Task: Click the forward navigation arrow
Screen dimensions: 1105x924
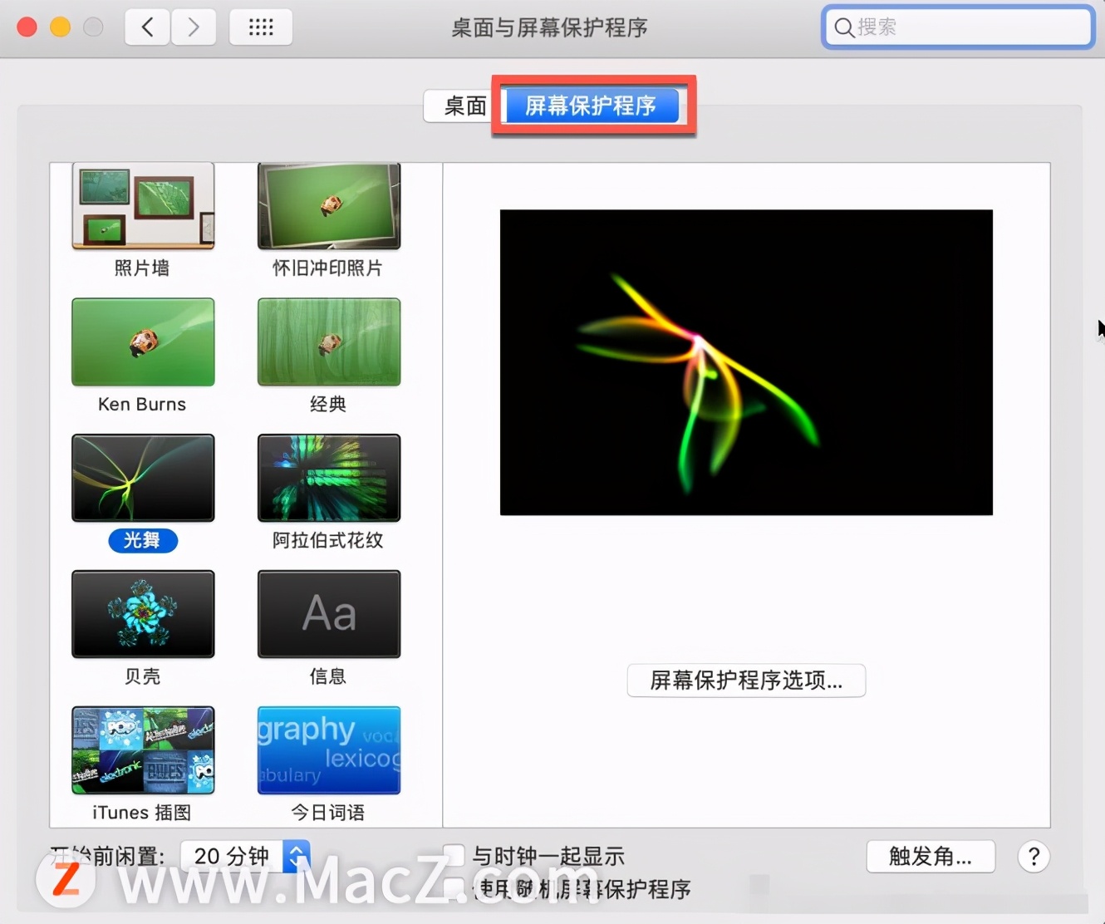Action: 194,27
